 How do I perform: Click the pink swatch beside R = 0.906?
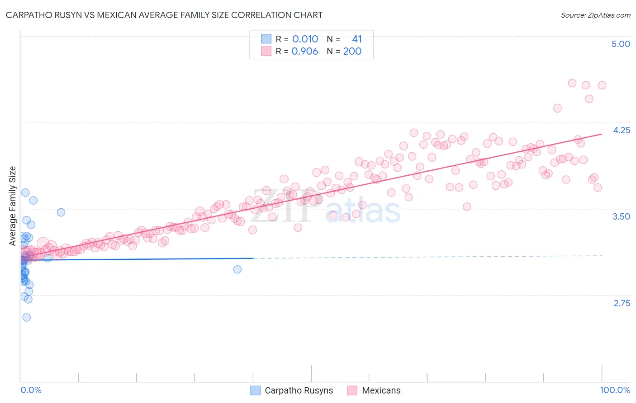click(x=266, y=51)
